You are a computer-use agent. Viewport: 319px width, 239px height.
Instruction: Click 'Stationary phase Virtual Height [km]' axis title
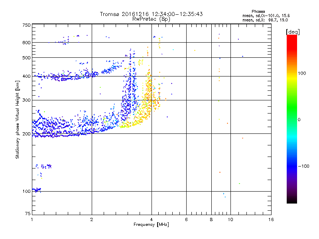coord(18,119)
